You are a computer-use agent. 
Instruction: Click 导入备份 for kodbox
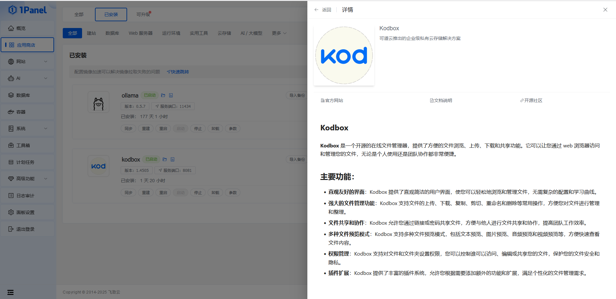[297, 159]
